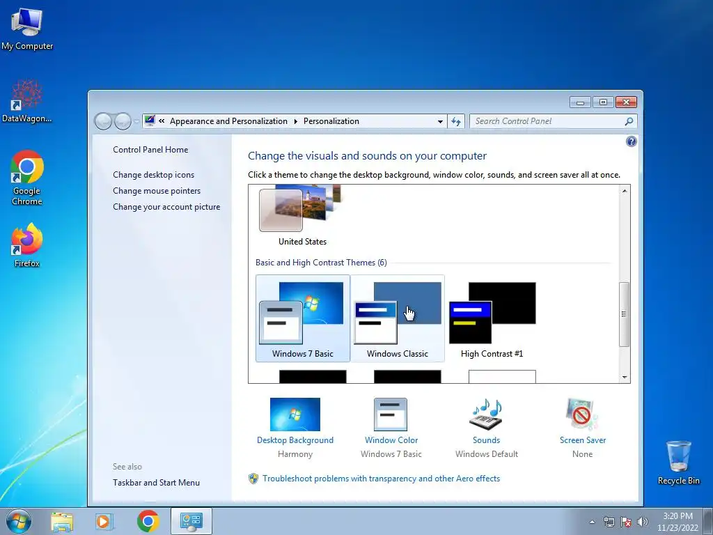Screen dimensions: 713x535
Task: Click the Control Panel icon in the address bar
Action: click(150, 121)
